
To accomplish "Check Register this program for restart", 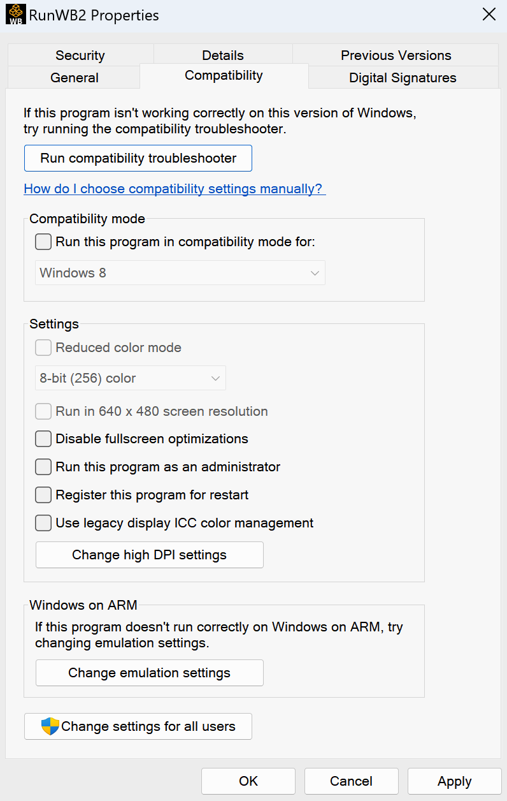I will [x=43, y=495].
